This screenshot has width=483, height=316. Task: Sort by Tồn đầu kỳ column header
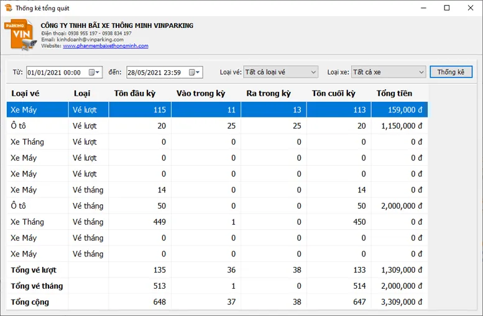click(x=134, y=94)
